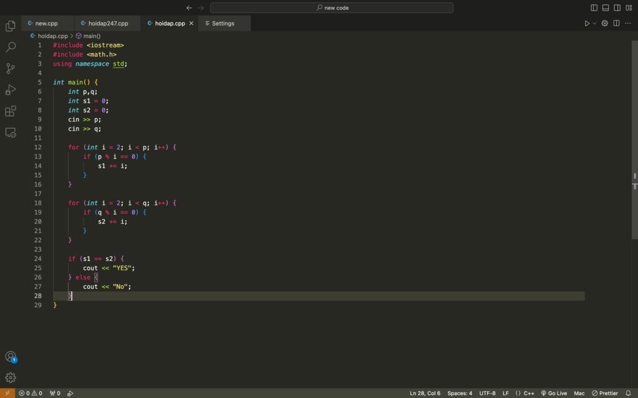Start the Go Live server
Screen dimensions: 638x398
click(554, 393)
